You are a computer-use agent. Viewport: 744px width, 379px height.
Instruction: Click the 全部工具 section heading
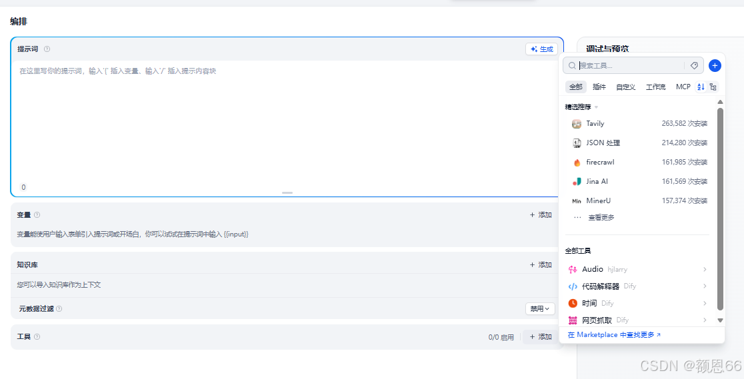(x=578, y=251)
